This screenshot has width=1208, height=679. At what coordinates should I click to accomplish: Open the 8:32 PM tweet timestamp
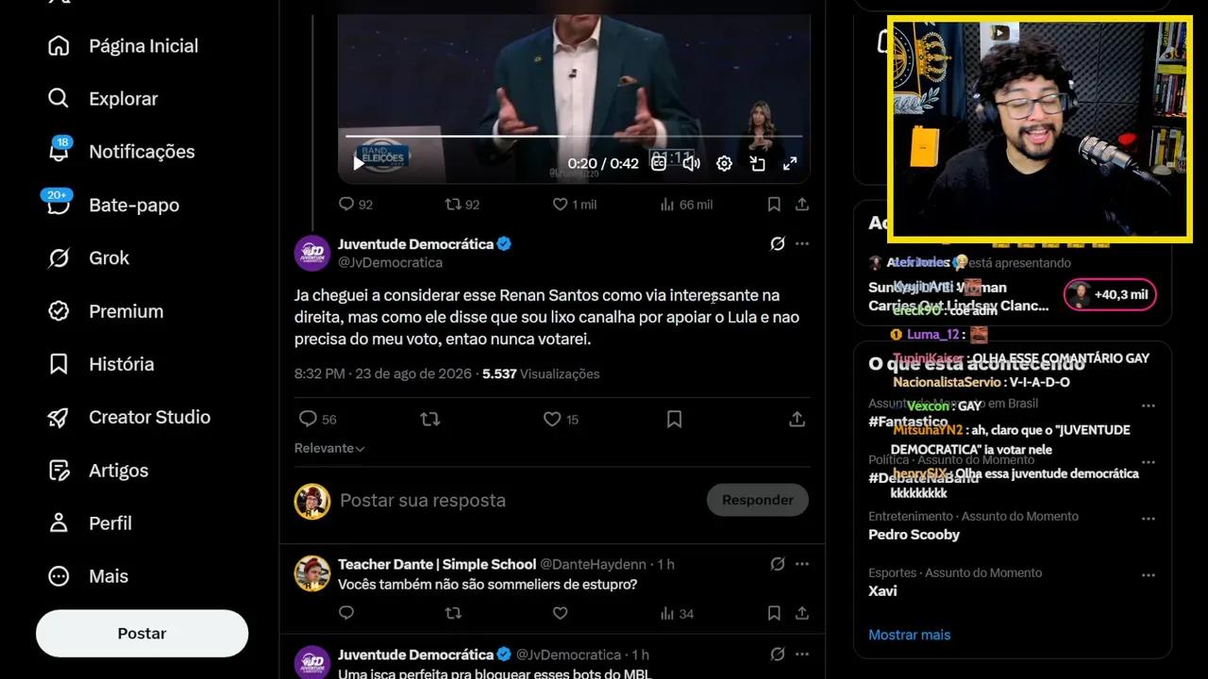pyautogui.click(x=383, y=374)
